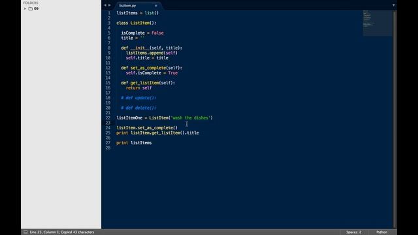Click line number 1 in gutter
Screen dimensions: 418x235
click(109, 13)
